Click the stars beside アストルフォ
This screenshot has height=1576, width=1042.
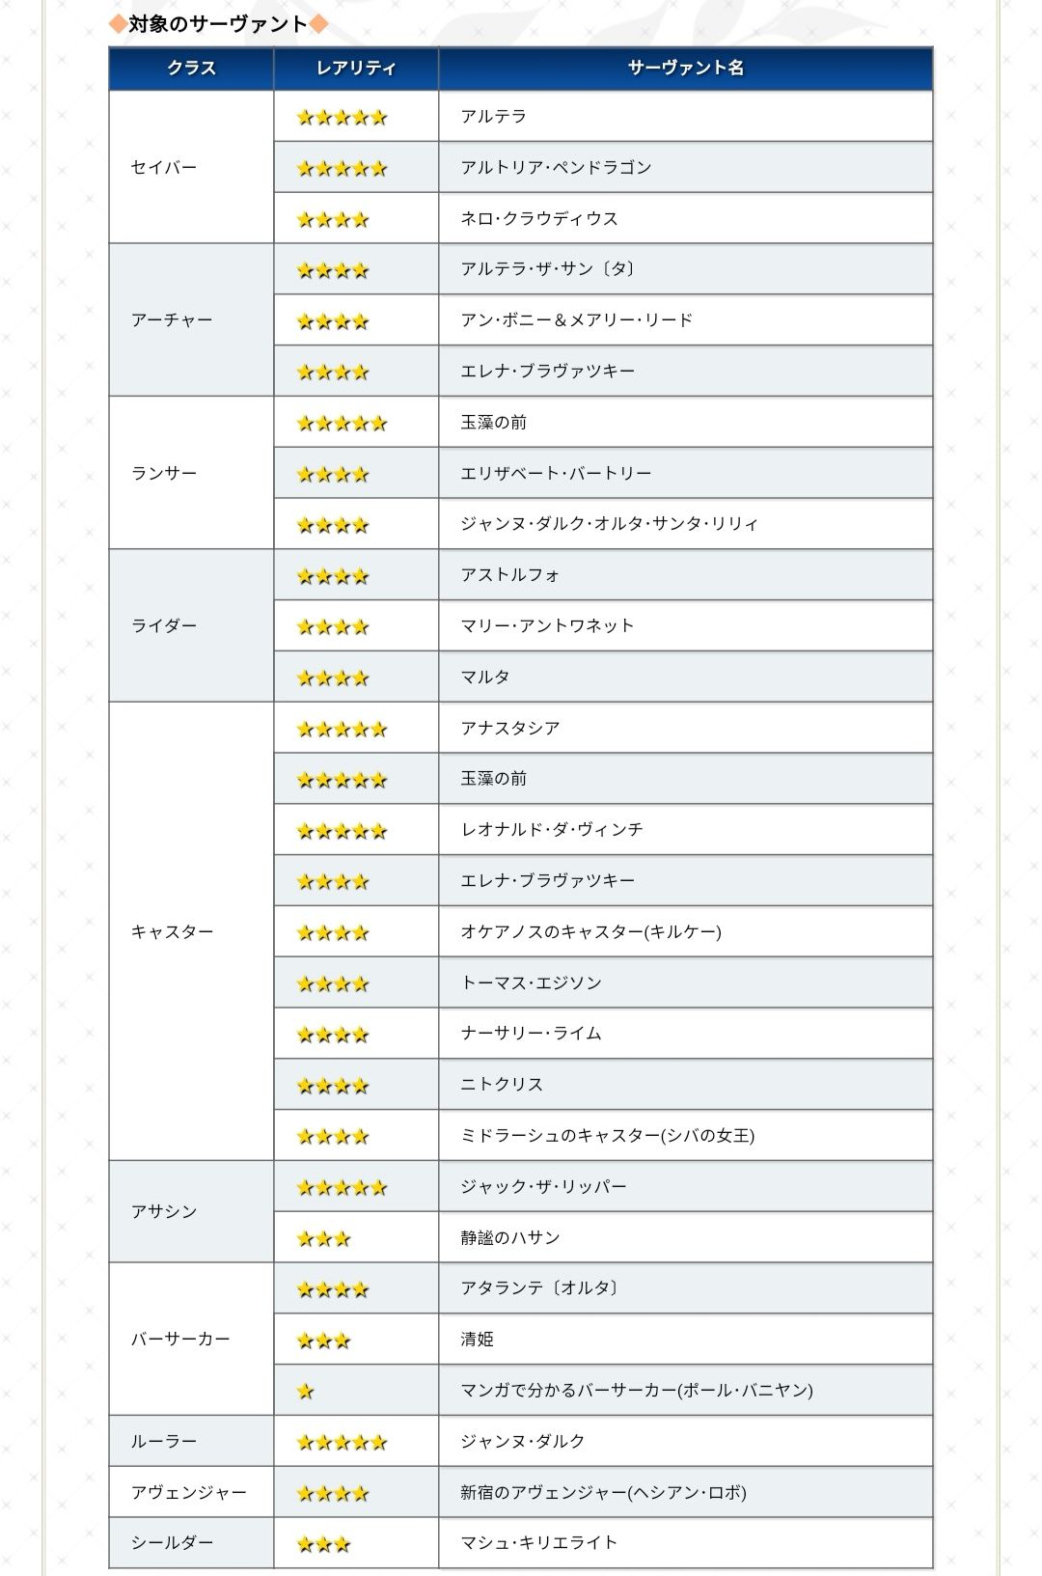point(333,576)
